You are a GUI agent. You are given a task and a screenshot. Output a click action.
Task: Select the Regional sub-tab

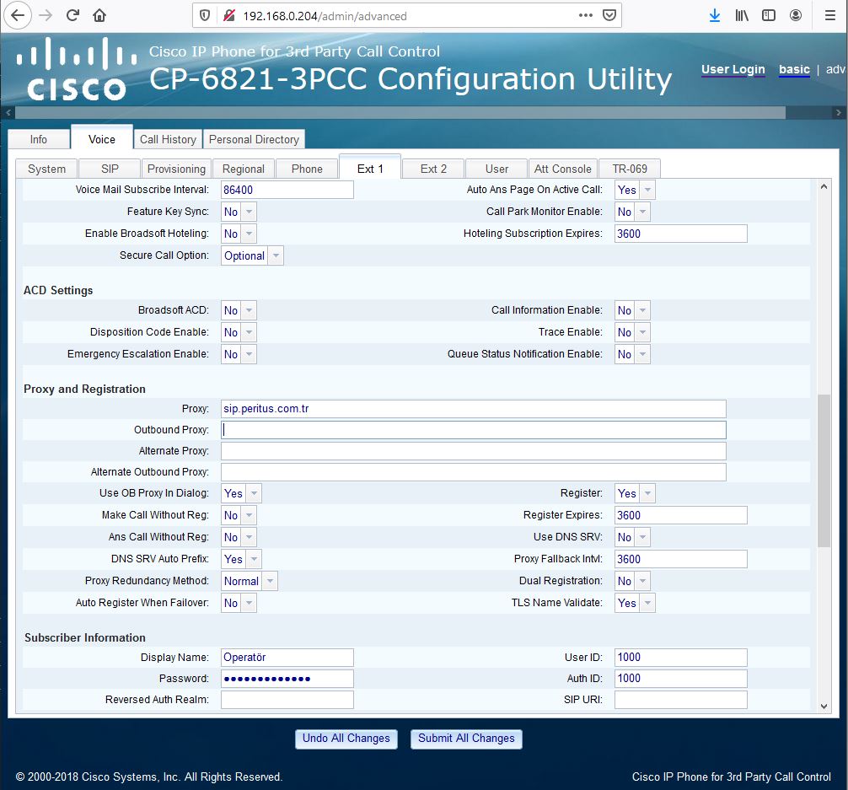tap(244, 169)
